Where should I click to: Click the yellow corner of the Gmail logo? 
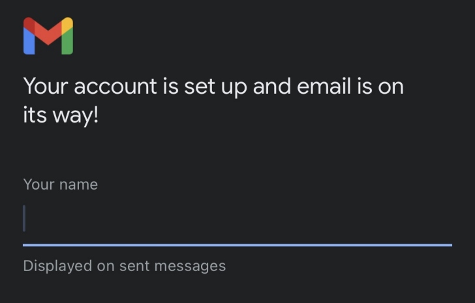pos(68,23)
